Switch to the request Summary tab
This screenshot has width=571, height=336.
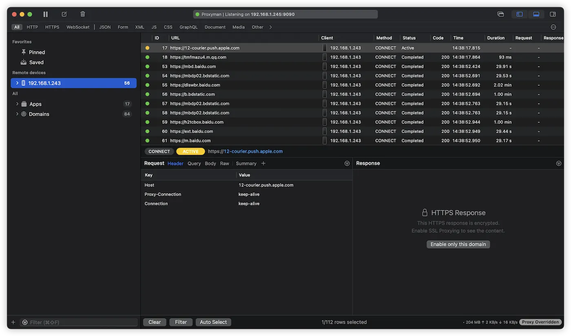pos(246,164)
